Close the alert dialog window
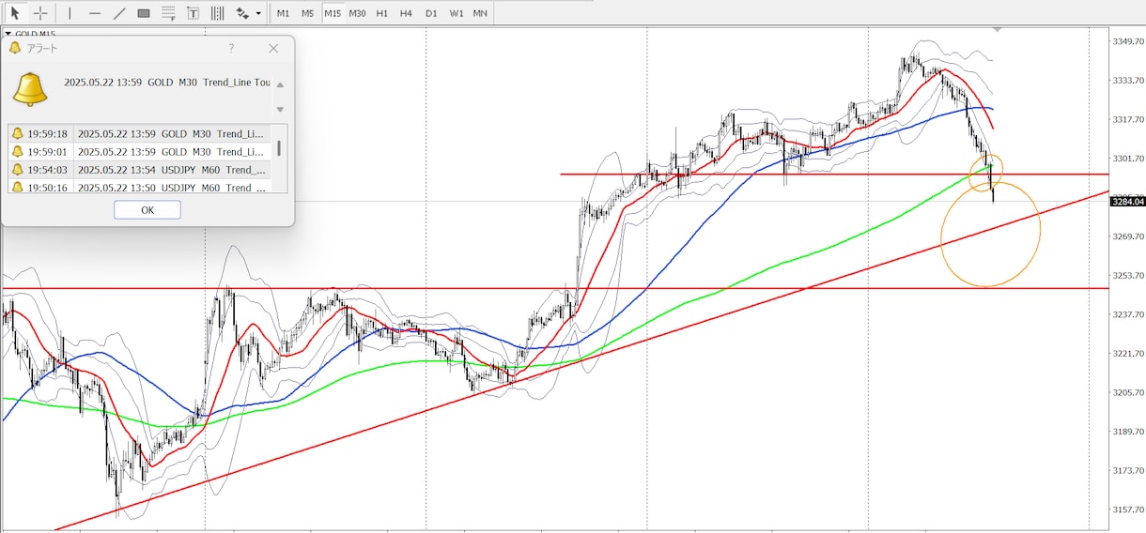The height and width of the screenshot is (533, 1146). click(273, 48)
